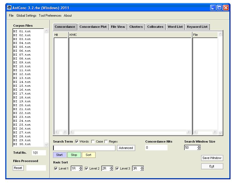Toggle the Words checkbox

77,142
